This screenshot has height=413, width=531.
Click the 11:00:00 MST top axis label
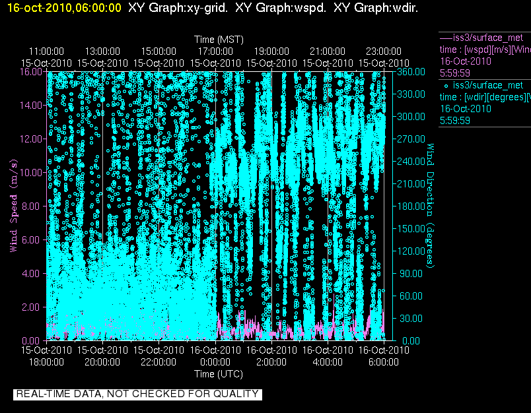[x=46, y=51]
